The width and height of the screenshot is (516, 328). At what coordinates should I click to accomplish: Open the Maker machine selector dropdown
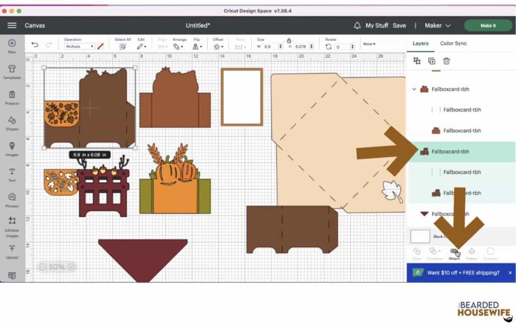[x=436, y=25]
